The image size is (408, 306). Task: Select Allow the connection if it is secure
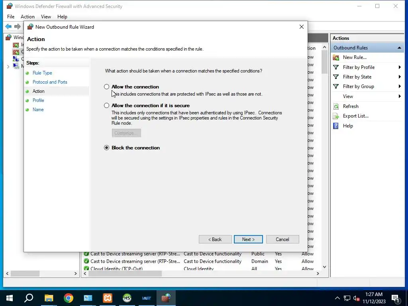coord(106,105)
